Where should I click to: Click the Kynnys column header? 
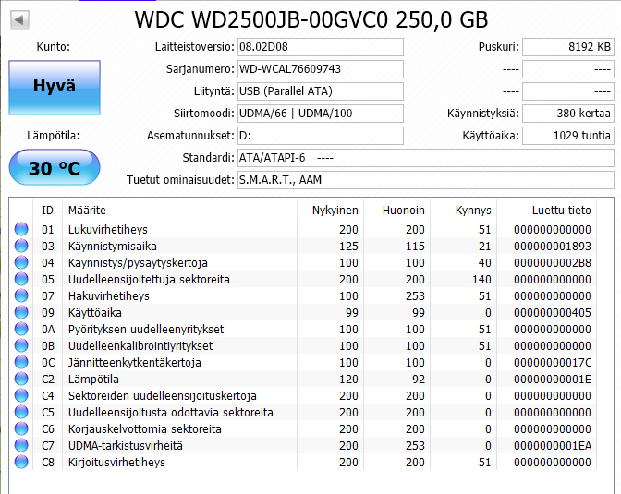[463, 211]
